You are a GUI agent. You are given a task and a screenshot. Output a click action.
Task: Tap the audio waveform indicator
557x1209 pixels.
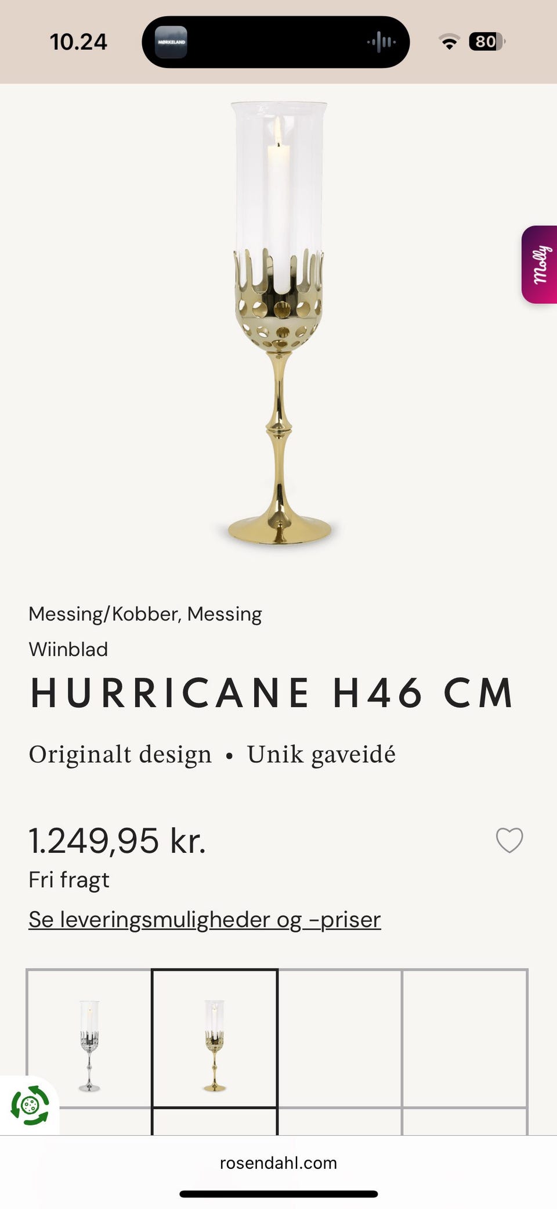click(381, 42)
